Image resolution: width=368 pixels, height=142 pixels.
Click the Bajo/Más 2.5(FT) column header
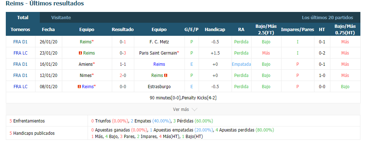pyautogui.click(x=266, y=30)
